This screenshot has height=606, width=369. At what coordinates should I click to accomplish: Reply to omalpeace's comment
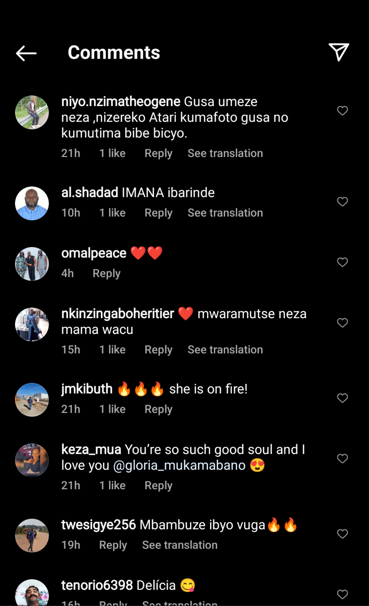click(x=106, y=273)
